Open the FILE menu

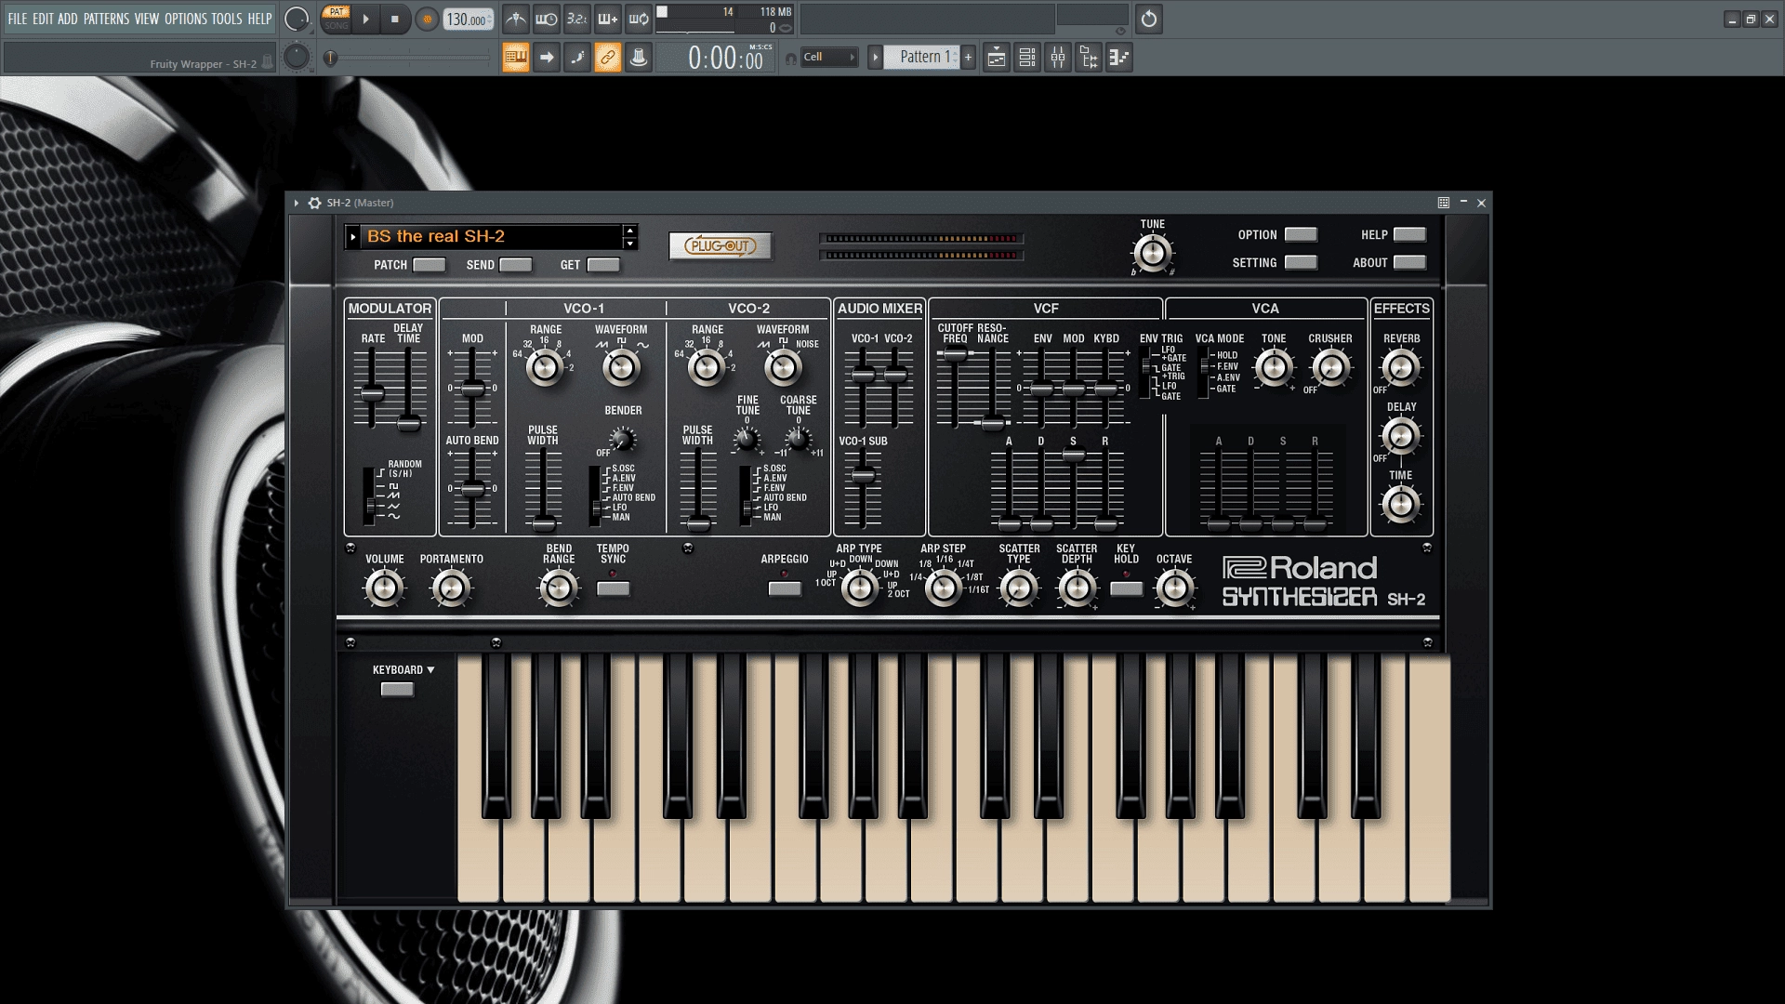point(18,19)
